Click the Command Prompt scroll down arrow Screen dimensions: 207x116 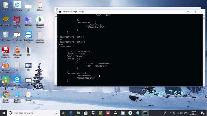[x=204, y=85]
